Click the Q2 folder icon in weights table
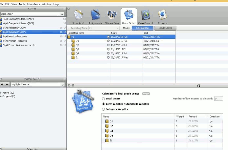 [x=107, y=126]
